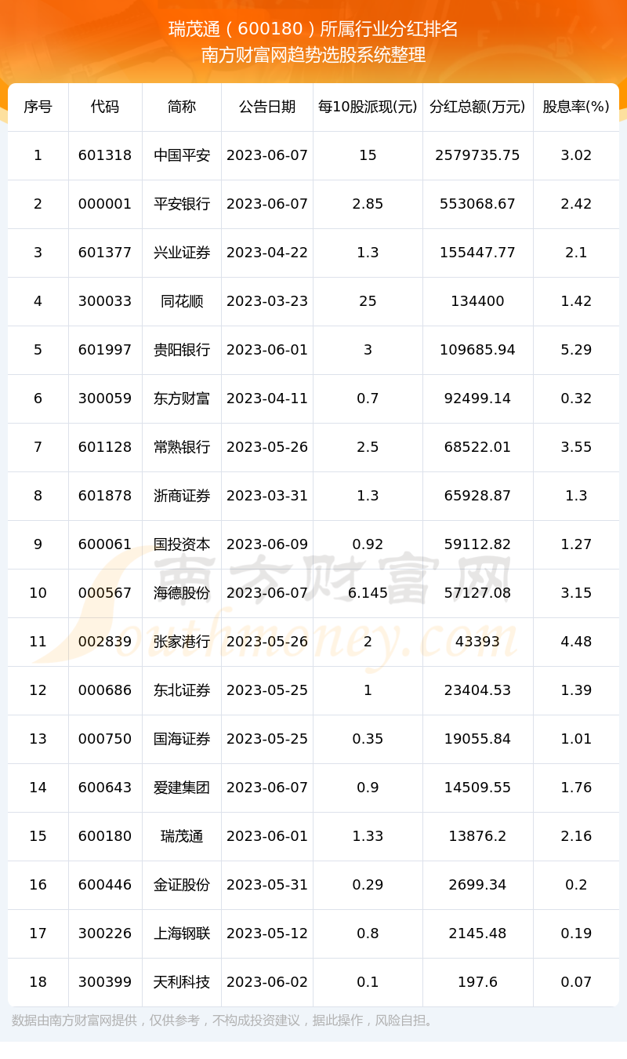Click the date 2023-04-11
The width and height of the screenshot is (627, 1059).
(x=267, y=398)
